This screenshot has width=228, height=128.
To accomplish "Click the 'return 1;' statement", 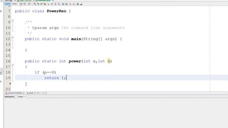I will coord(55,78).
